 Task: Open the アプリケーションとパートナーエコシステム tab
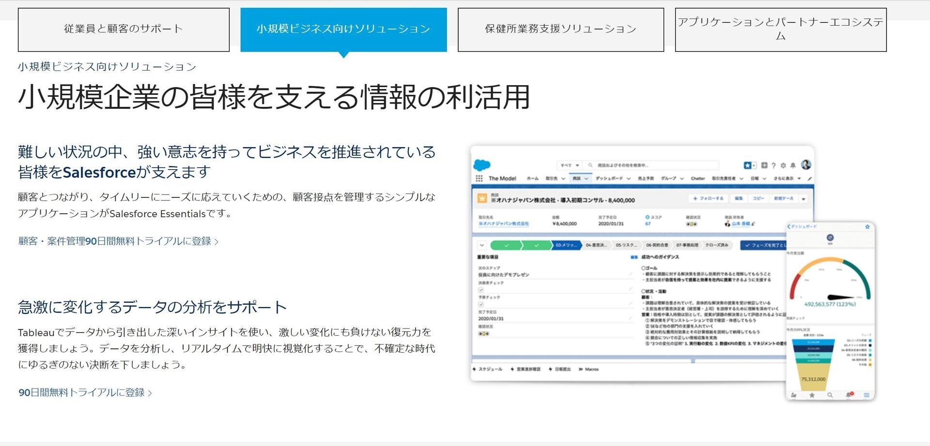(x=781, y=30)
